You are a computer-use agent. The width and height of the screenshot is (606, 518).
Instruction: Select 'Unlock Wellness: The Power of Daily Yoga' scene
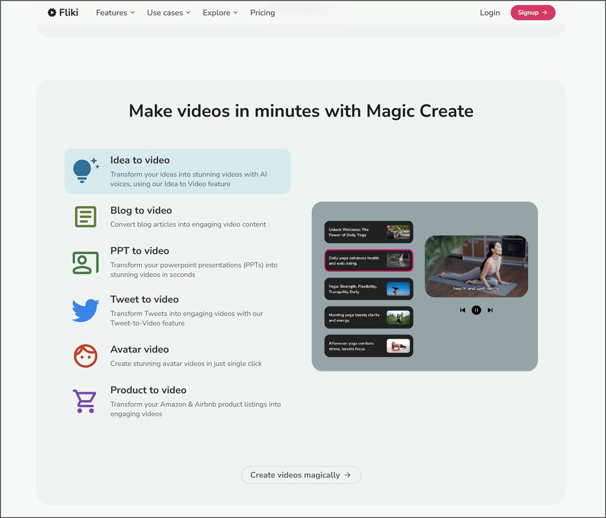coord(369,232)
